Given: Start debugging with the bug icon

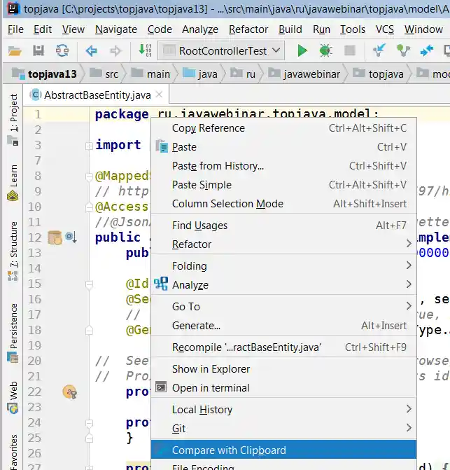Looking at the screenshot, I should pyautogui.click(x=325, y=50).
